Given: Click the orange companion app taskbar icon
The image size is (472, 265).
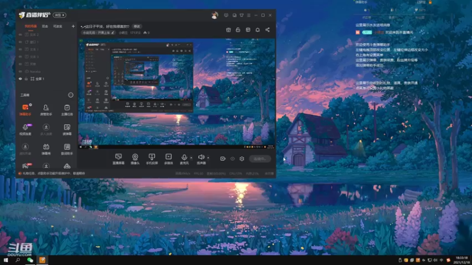Looking at the screenshot, I should pos(42,260).
